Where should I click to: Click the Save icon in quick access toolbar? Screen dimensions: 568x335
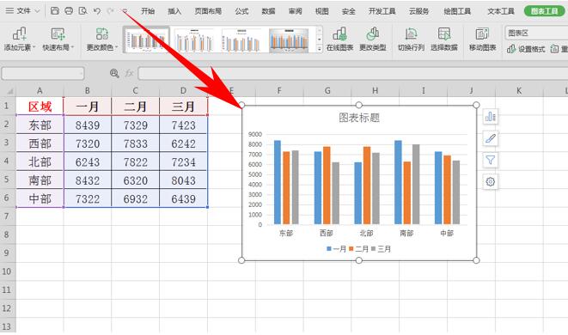(55, 11)
